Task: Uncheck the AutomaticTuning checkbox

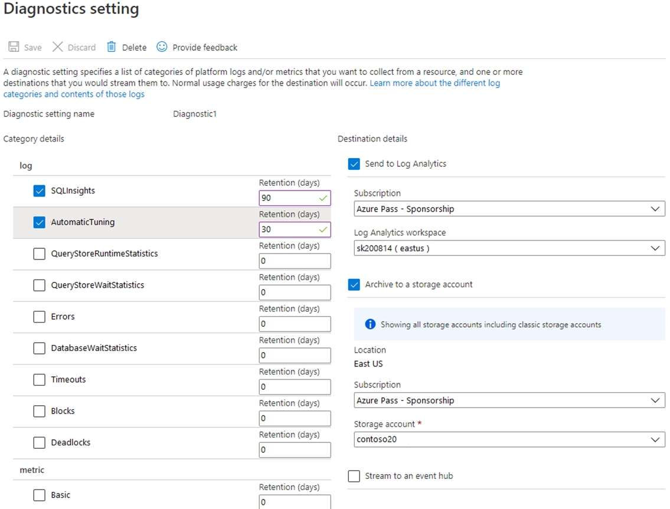Action: pyautogui.click(x=40, y=222)
